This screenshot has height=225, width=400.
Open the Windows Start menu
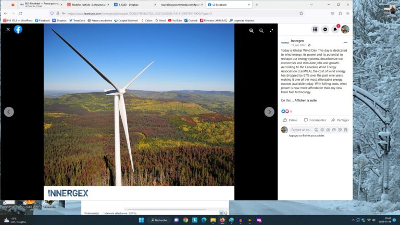(141, 220)
